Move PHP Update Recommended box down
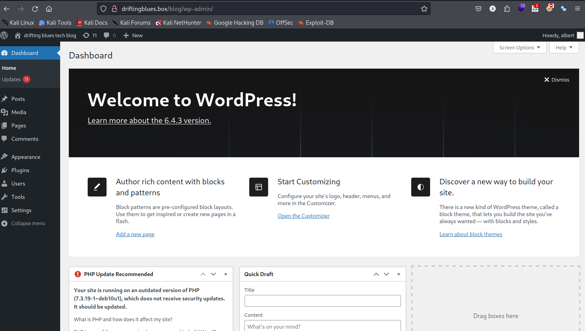This screenshot has width=585, height=331. (x=213, y=274)
